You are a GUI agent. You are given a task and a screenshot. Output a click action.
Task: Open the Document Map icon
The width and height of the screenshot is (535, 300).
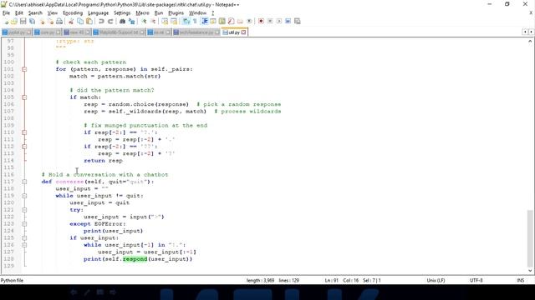click(x=222, y=21)
